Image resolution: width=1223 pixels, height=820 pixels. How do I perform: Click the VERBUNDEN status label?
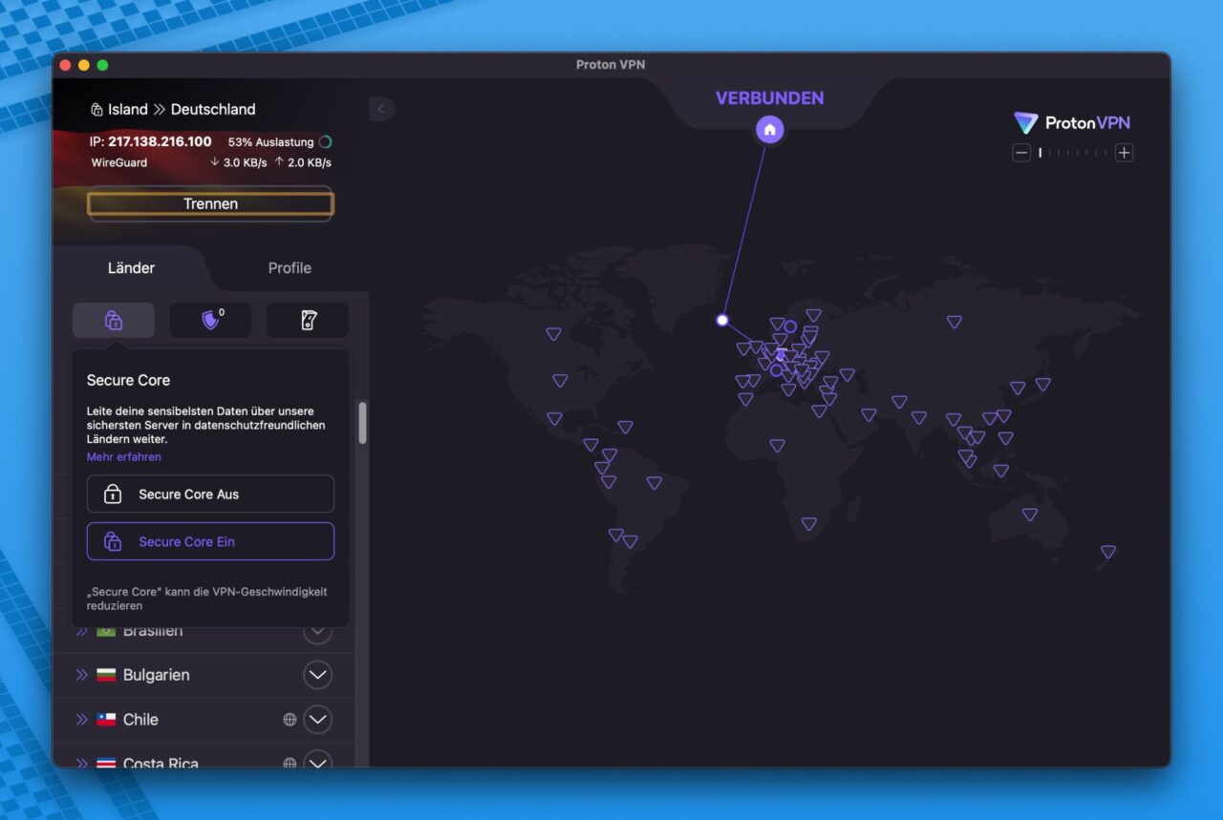769,97
